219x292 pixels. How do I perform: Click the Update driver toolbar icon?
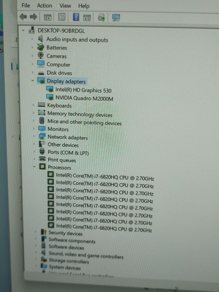click(101, 18)
